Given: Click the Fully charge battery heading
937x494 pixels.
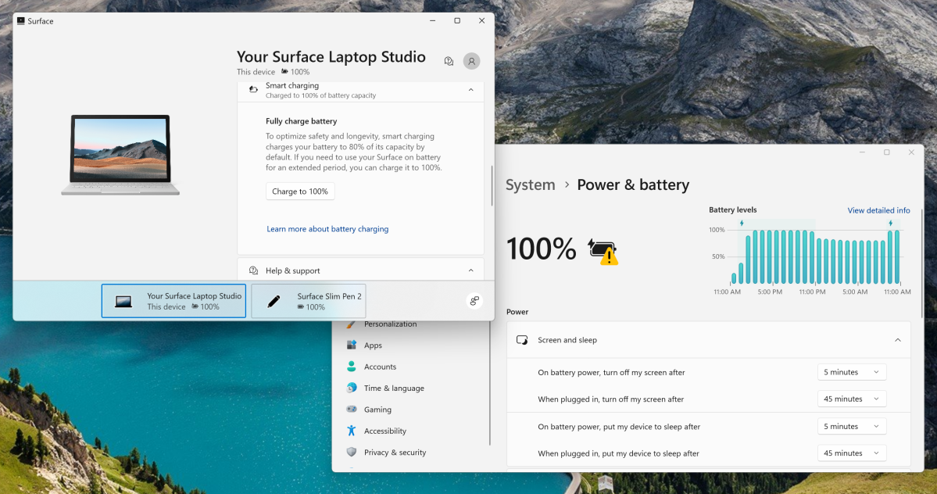Looking at the screenshot, I should [x=301, y=120].
